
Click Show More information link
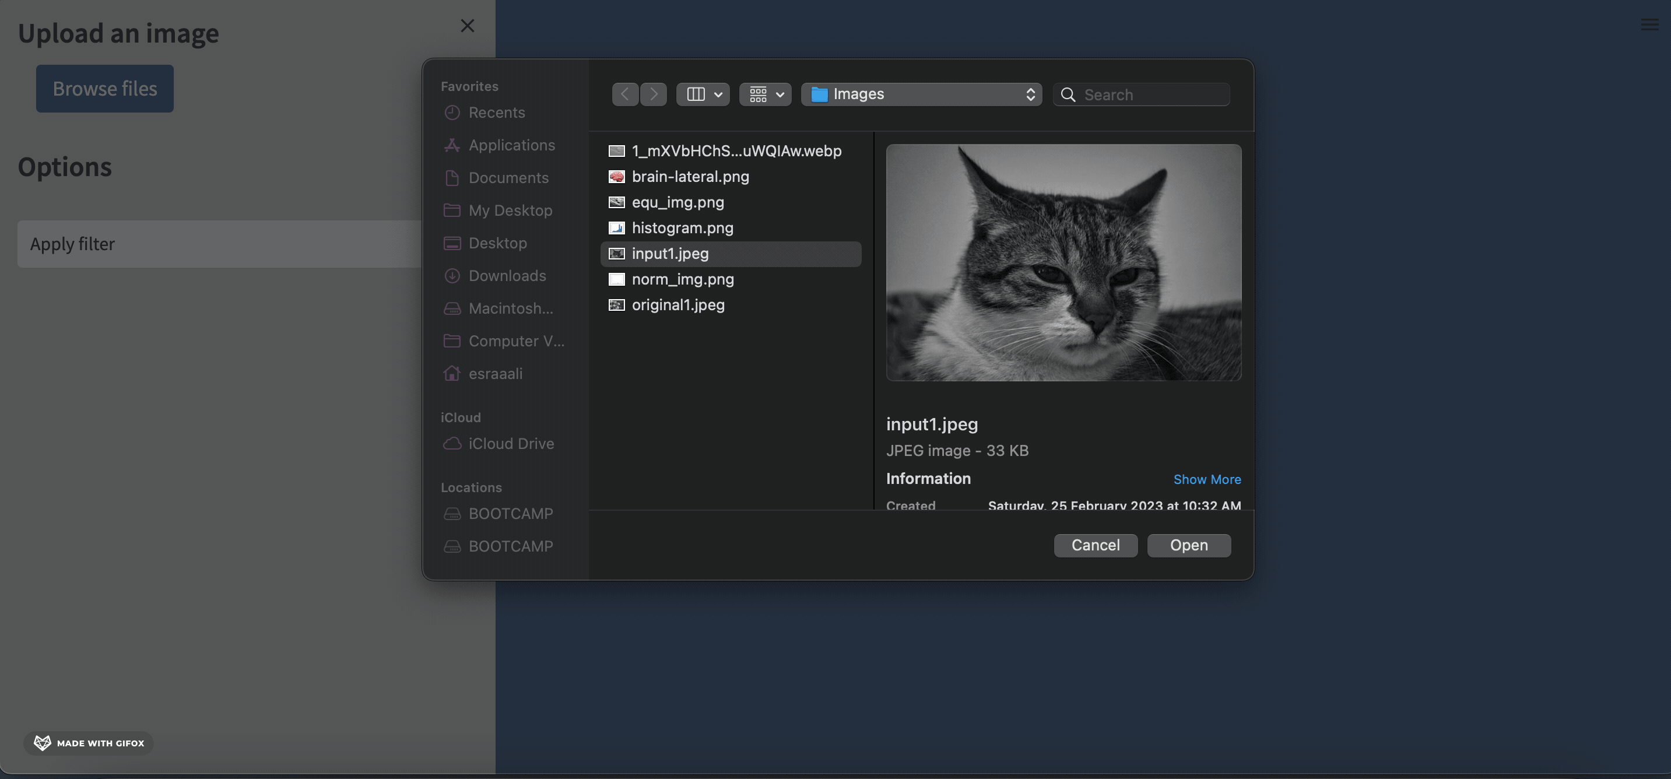[x=1206, y=479]
